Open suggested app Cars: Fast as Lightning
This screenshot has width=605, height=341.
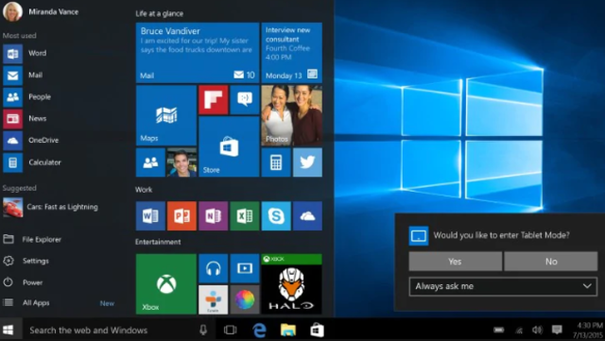(x=50, y=207)
